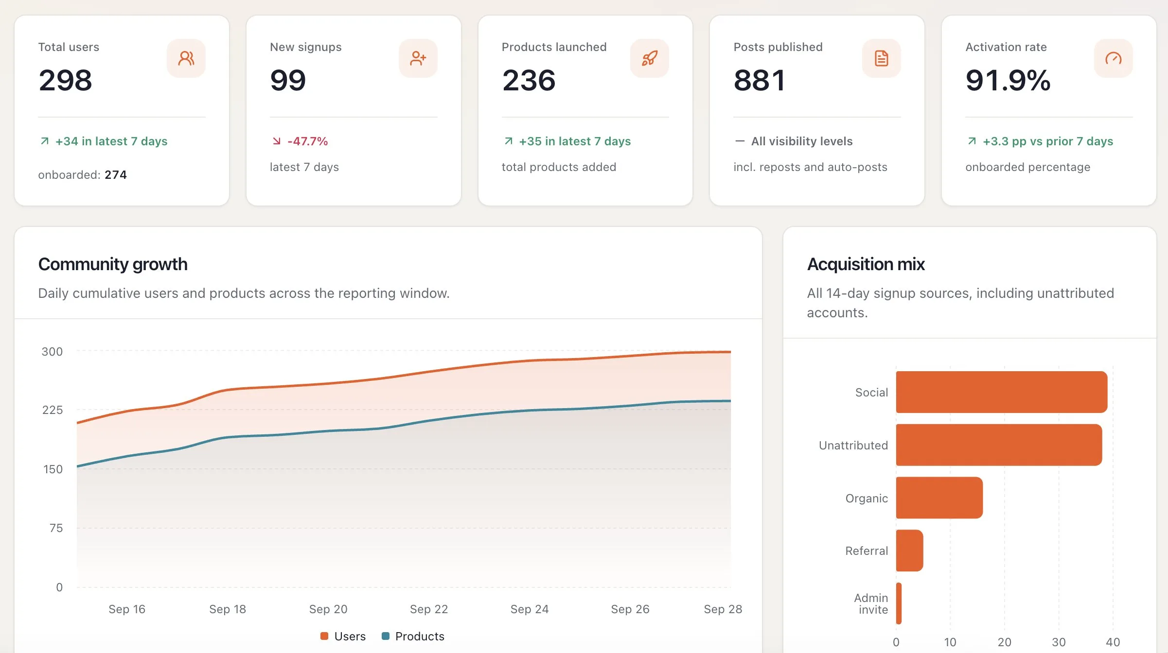Click the Activation rate value 91.9%
The image size is (1168, 653).
[x=1008, y=80]
